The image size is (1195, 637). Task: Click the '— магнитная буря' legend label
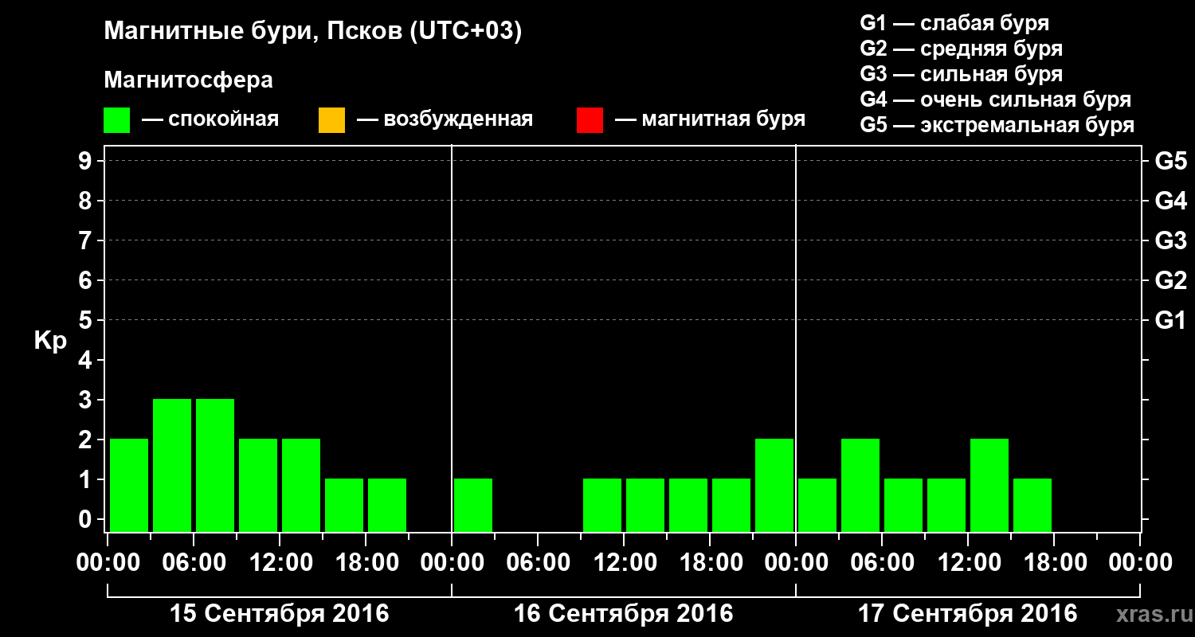[710, 119]
